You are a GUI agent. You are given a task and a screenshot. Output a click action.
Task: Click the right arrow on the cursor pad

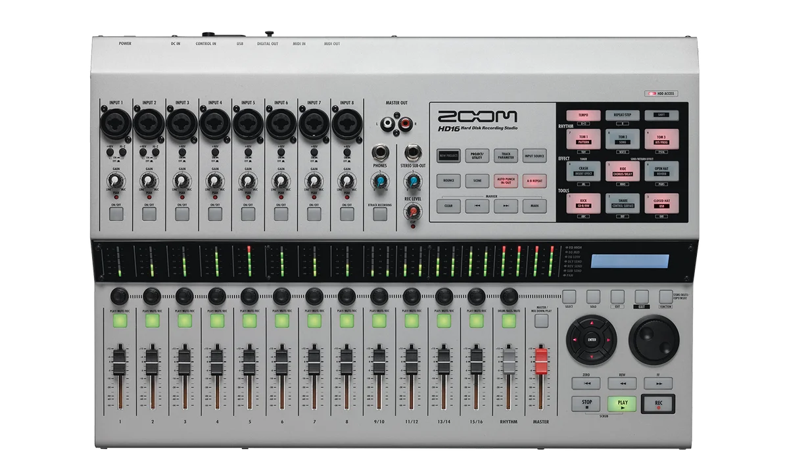609,340
